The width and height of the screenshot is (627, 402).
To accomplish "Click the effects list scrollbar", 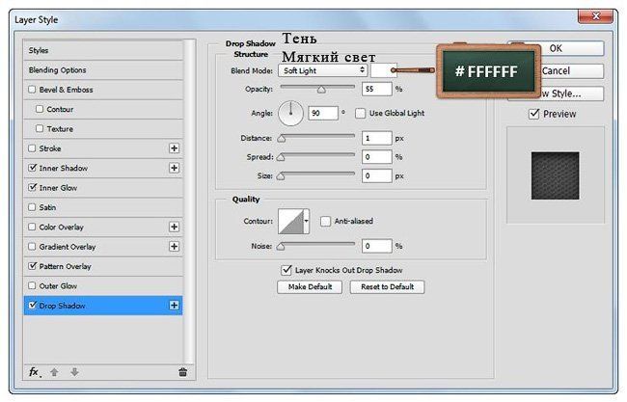I will pyautogui.click(x=189, y=201).
